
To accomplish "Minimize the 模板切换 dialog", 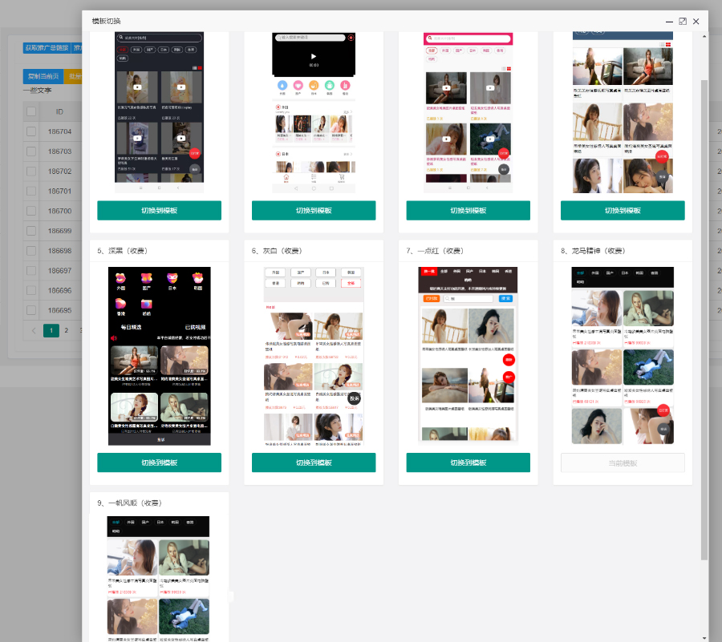I will (669, 22).
